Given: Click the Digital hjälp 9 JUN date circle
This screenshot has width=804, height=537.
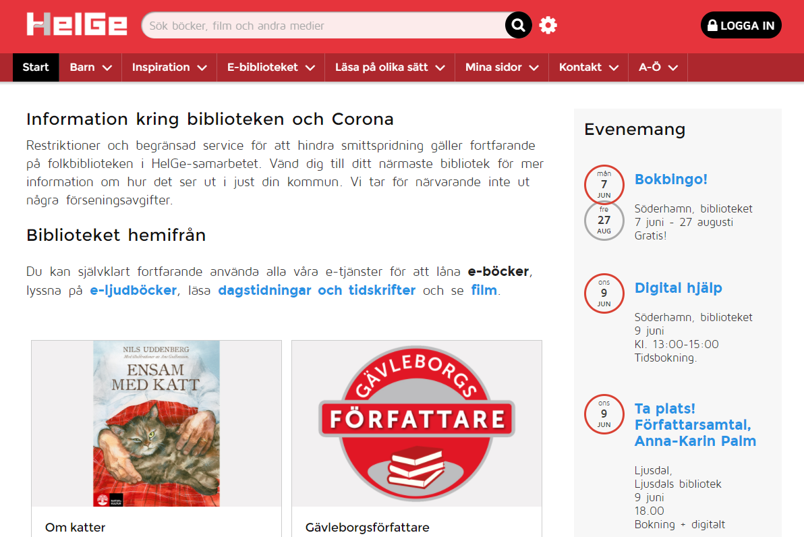Looking at the screenshot, I should pyautogui.click(x=604, y=293).
